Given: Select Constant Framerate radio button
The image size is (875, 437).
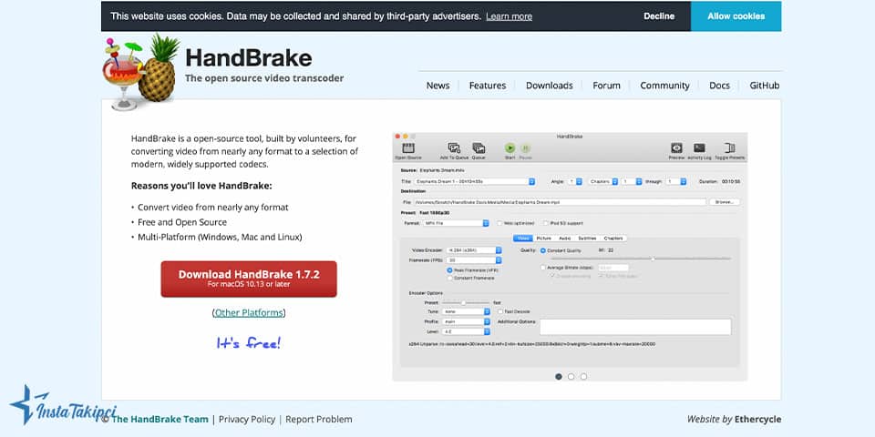Looking at the screenshot, I should (x=449, y=278).
